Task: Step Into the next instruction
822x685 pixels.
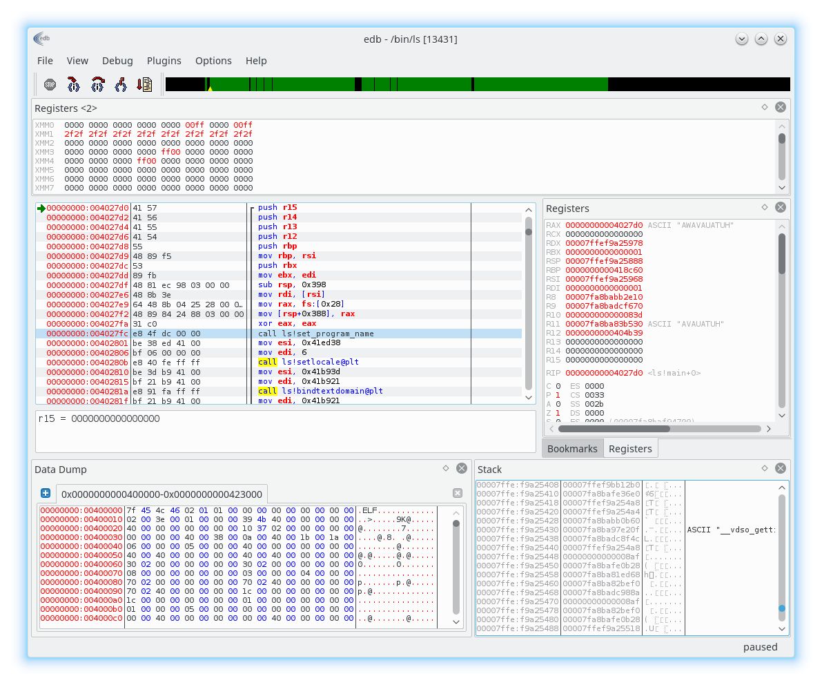Action: point(73,84)
